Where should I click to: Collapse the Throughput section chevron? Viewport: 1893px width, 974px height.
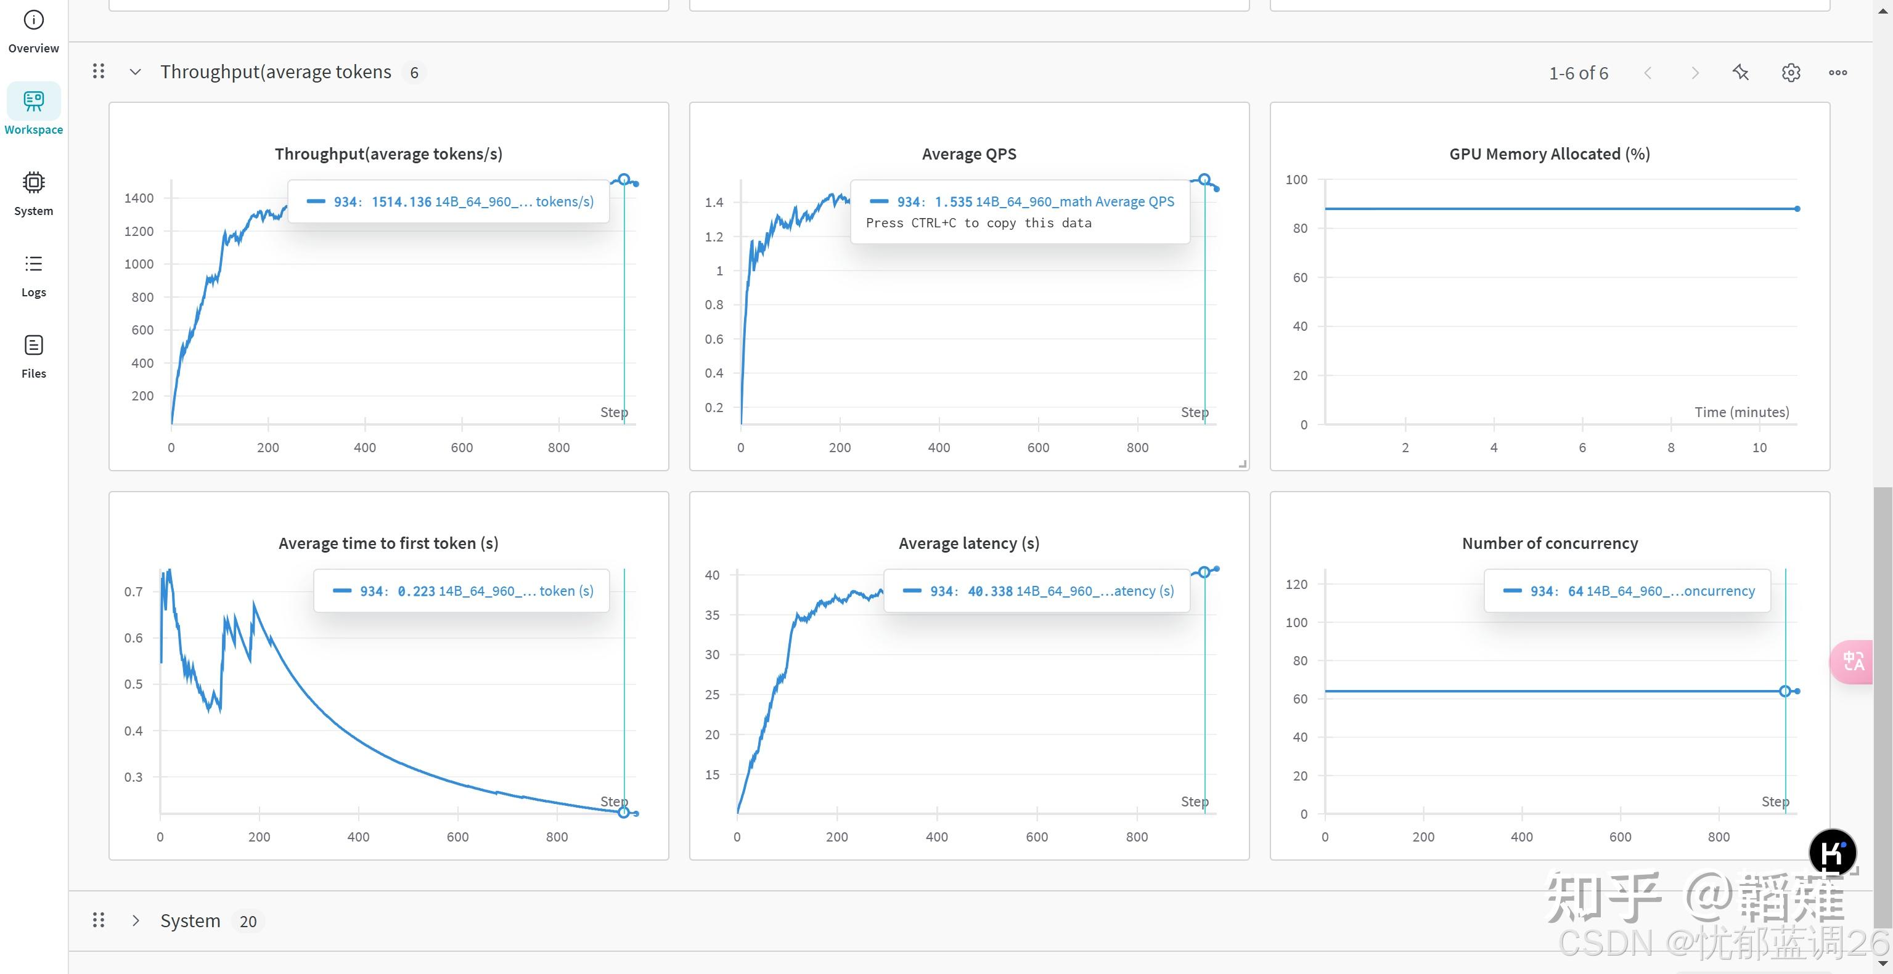(135, 72)
